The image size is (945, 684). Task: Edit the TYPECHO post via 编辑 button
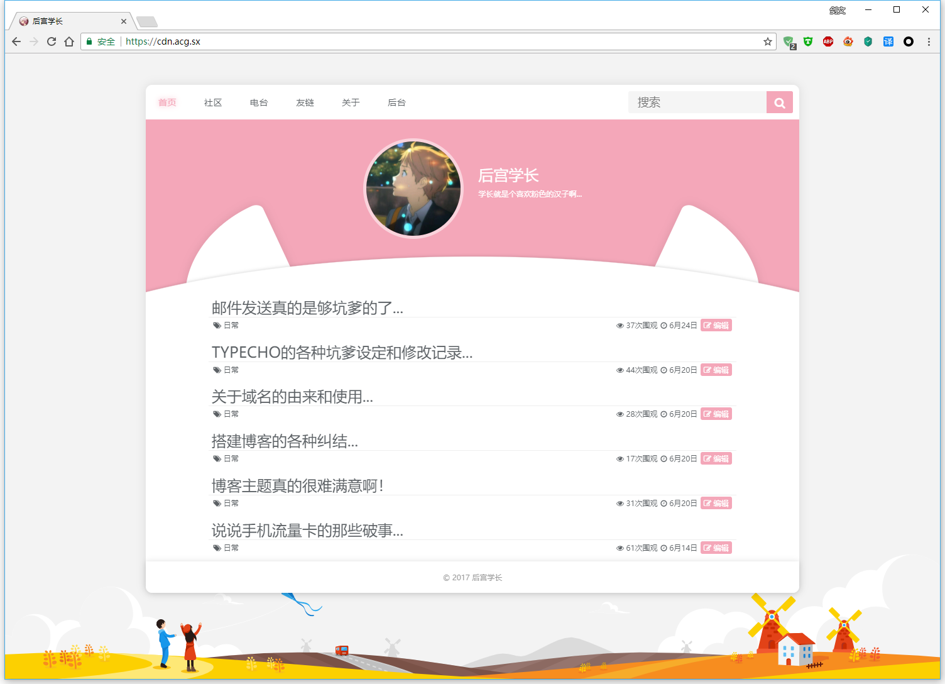tap(716, 370)
